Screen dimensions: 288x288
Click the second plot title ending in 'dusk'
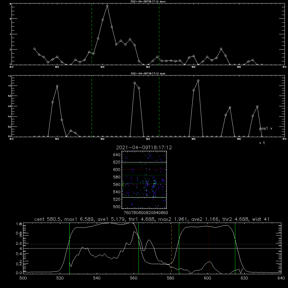(148, 73)
